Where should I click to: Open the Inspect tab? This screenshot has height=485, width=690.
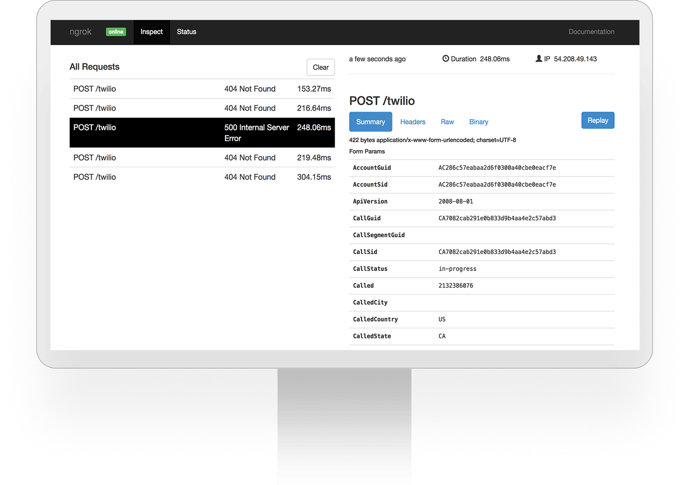click(x=152, y=32)
